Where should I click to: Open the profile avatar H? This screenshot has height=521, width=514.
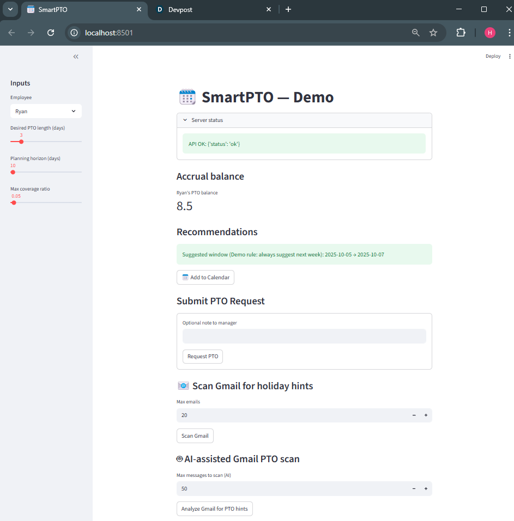coord(489,33)
